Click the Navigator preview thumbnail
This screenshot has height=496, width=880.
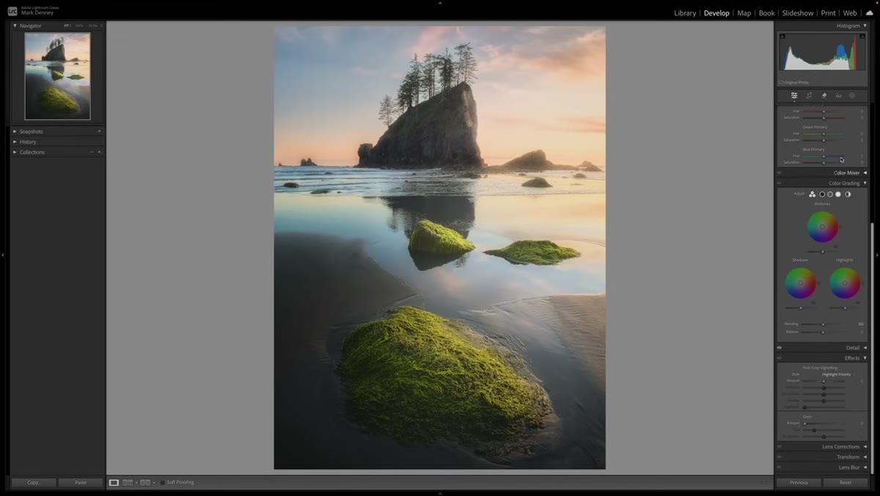(57, 76)
